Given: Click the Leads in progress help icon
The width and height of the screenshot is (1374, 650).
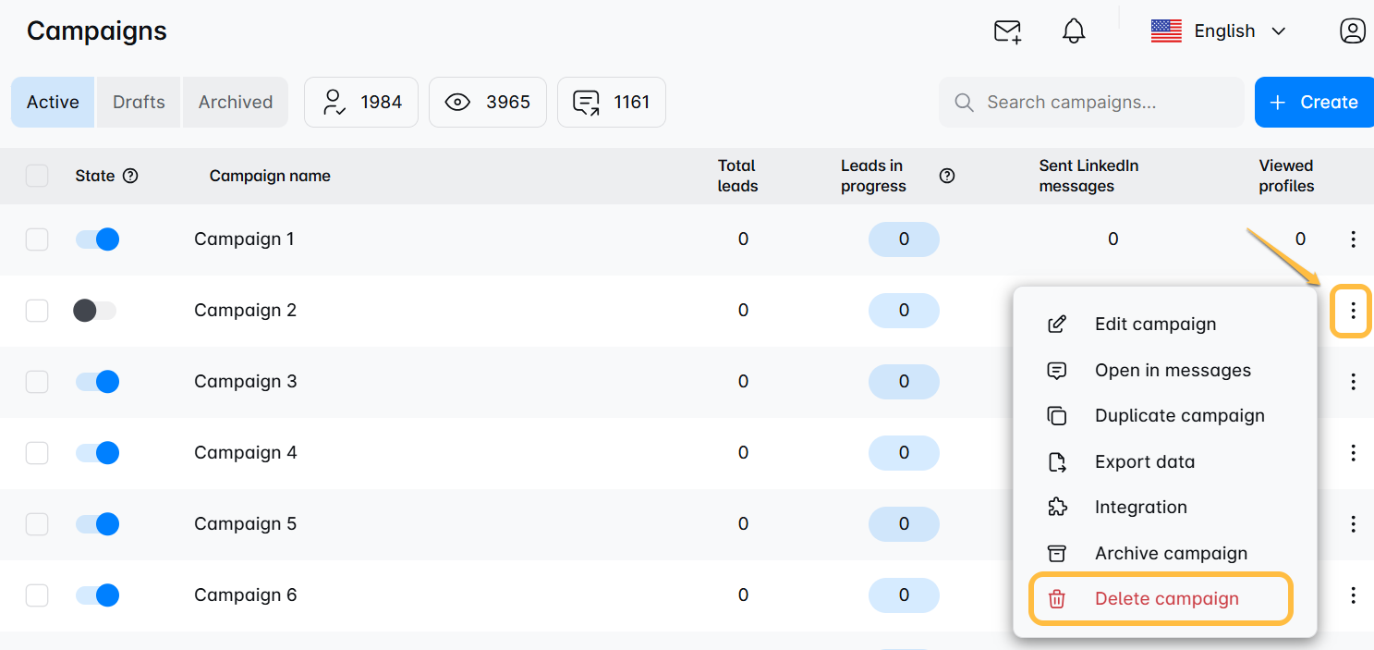Looking at the screenshot, I should [x=947, y=176].
